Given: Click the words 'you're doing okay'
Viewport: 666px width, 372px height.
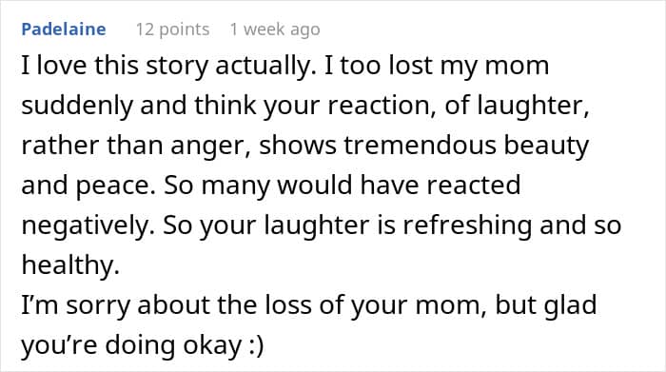Looking at the screenshot, I should [x=131, y=345].
